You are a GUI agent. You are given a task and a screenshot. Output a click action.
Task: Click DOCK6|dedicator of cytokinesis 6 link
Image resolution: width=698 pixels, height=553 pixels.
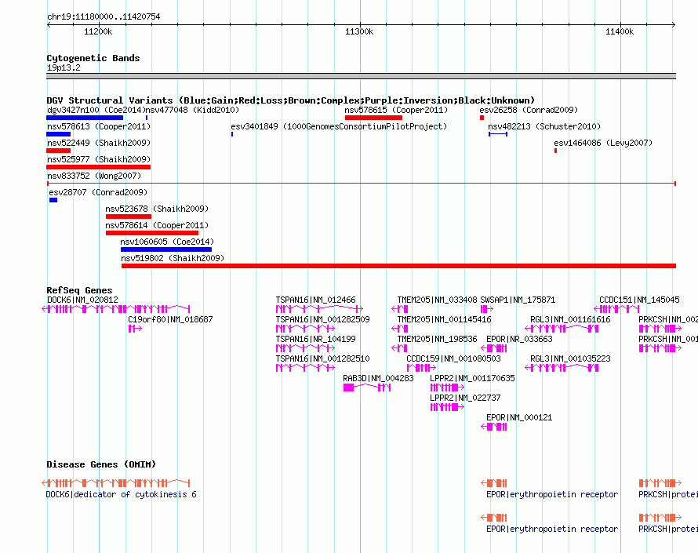click(121, 494)
